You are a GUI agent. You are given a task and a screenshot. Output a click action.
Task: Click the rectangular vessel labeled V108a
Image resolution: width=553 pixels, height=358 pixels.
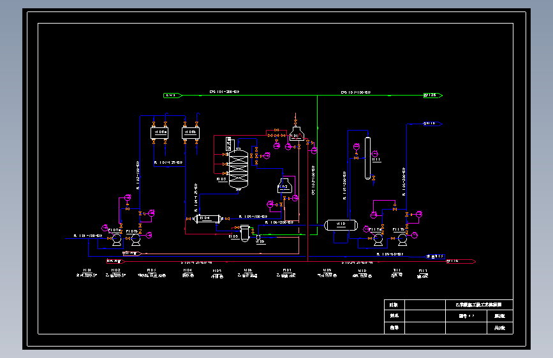tap(159, 133)
